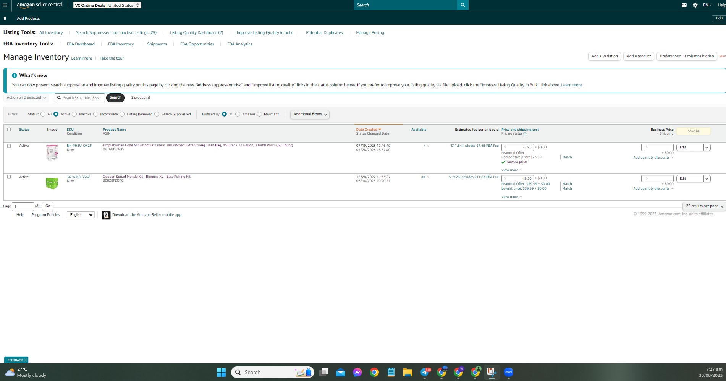This screenshot has height=381, width=726.
Task: Close the Feedback tab with X
Action: coord(26,360)
